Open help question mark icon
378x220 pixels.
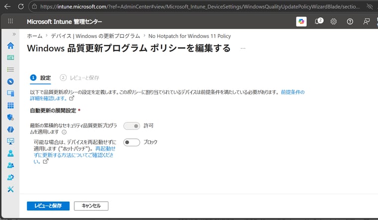pos(350,21)
